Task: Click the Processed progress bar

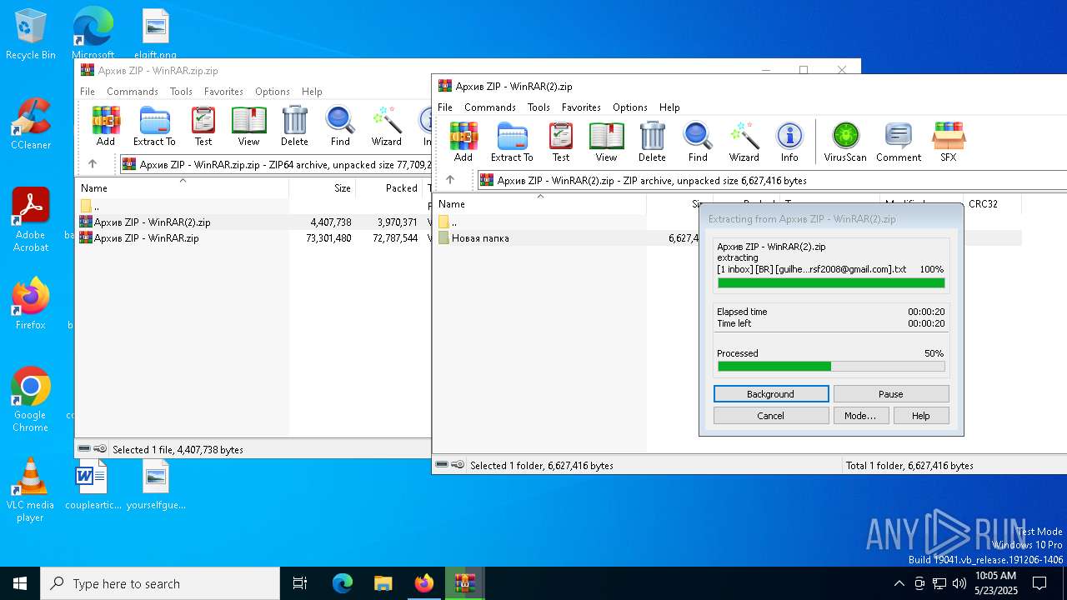Action: coord(831,367)
